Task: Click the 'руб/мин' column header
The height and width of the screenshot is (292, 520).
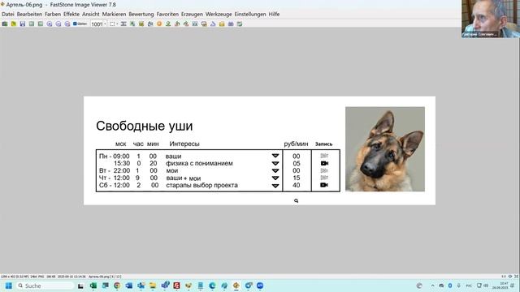Action: pos(296,144)
